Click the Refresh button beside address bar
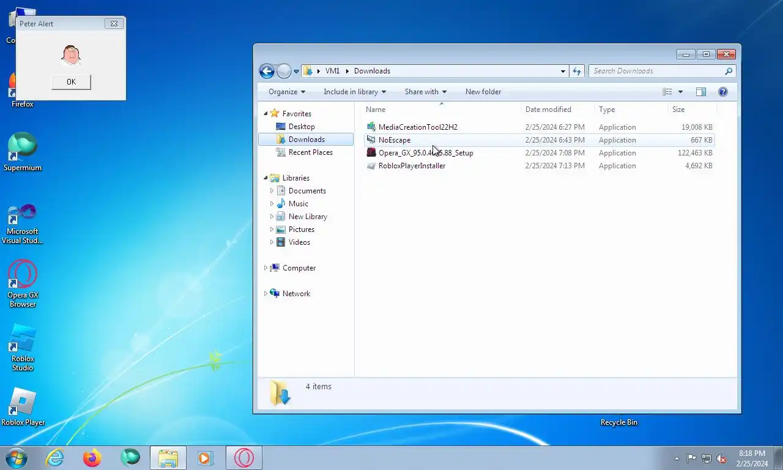783x470 pixels. [x=577, y=71]
